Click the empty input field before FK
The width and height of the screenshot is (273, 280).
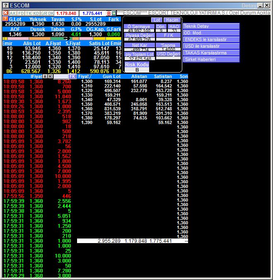point(61,76)
